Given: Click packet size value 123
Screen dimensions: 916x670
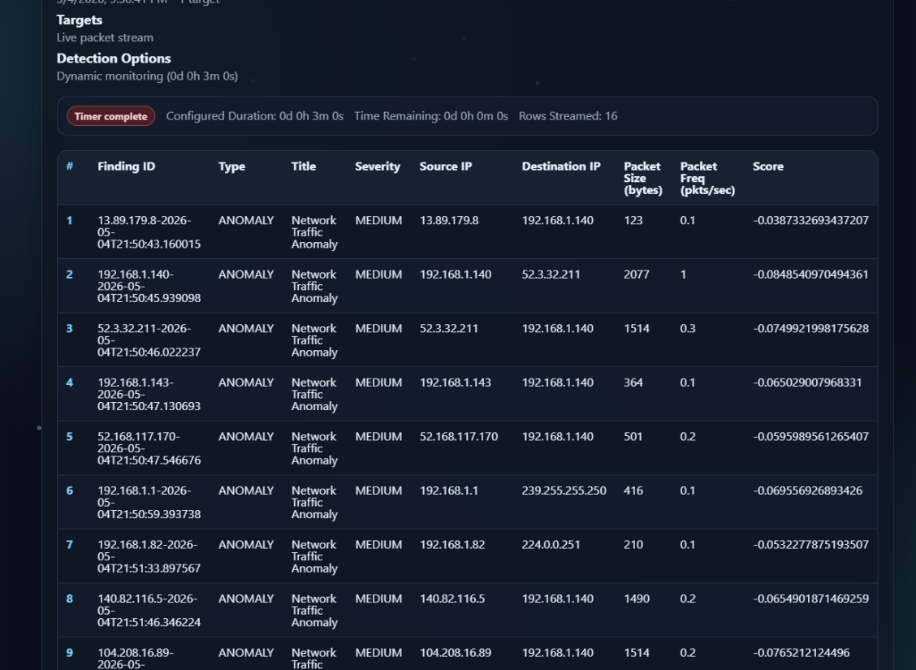Looking at the screenshot, I should point(633,221).
